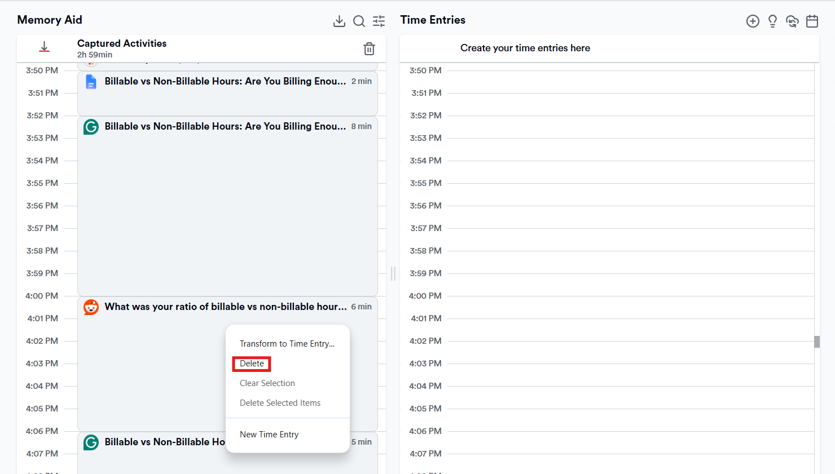
Task: Click the Reddit icon on 6 min activity
Action: click(91, 307)
